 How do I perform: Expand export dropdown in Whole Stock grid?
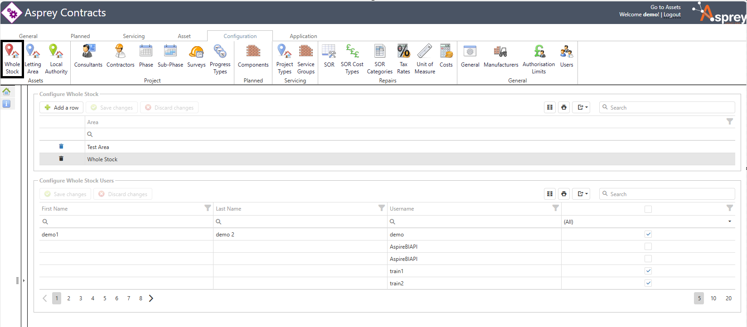click(x=581, y=107)
